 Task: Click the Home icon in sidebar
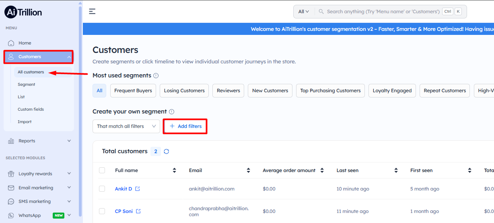coord(11,43)
